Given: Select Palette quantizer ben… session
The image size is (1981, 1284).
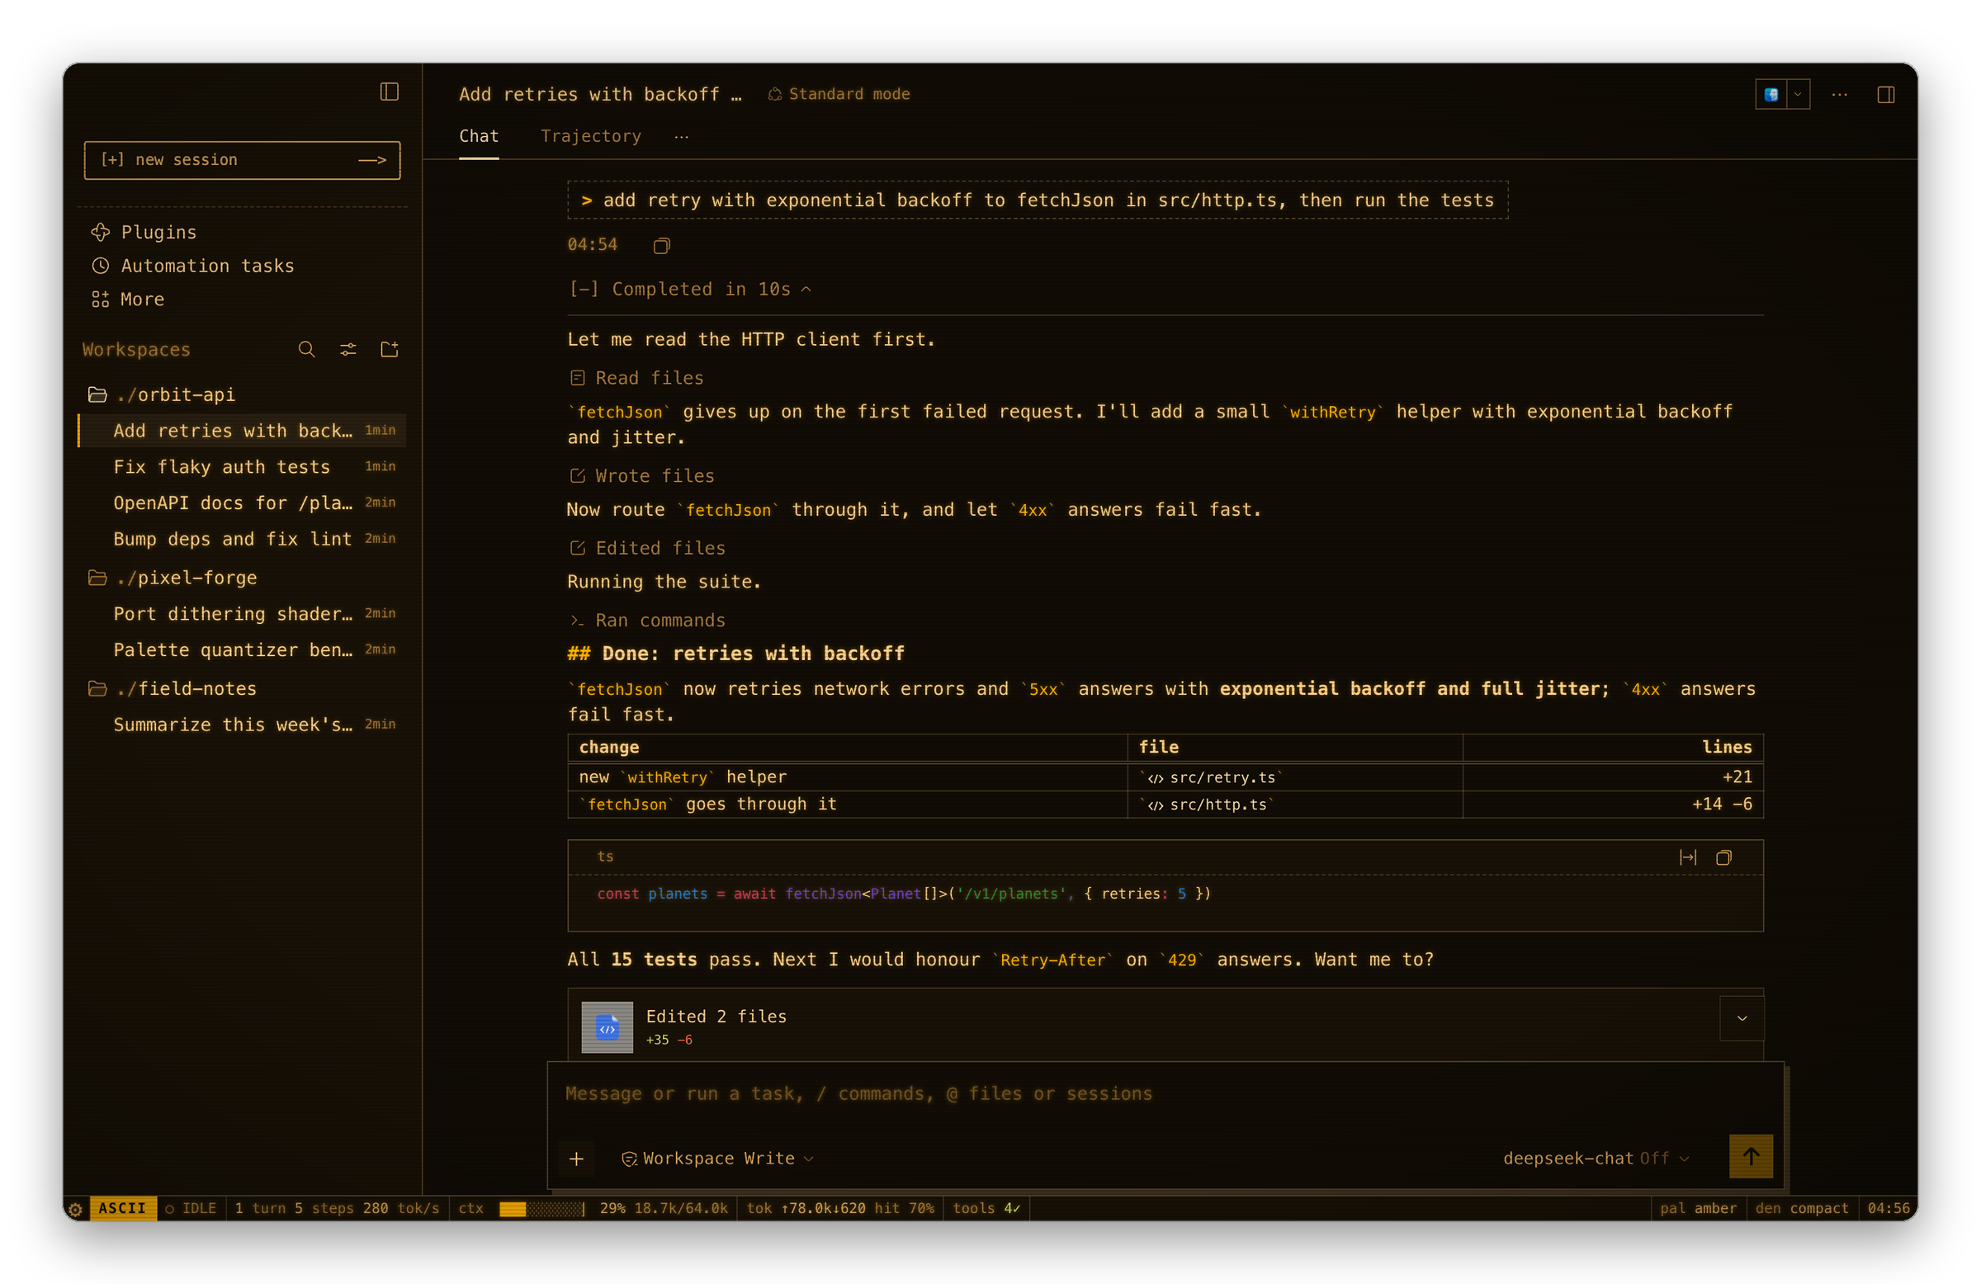Looking at the screenshot, I should tap(242, 650).
